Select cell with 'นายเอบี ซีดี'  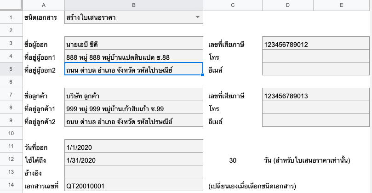tap(134, 43)
